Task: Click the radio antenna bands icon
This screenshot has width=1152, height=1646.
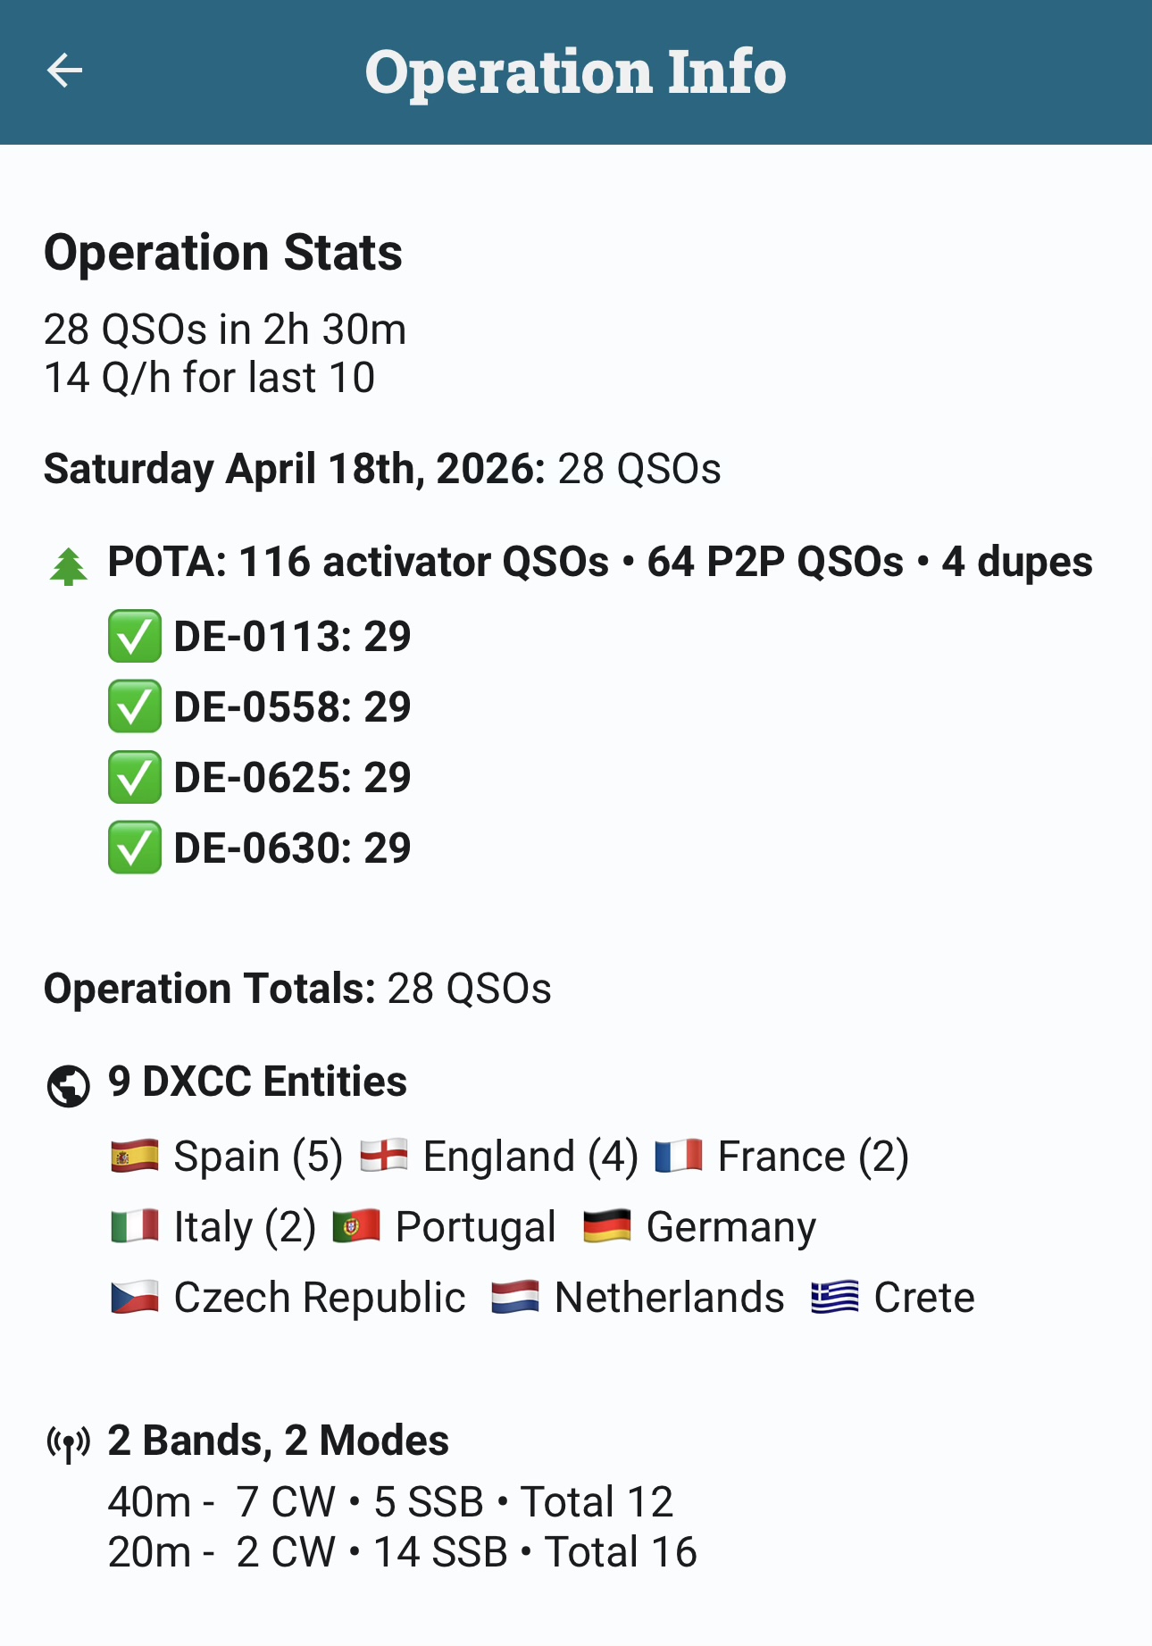Action: pyautogui.click(x=69, y=1443)
